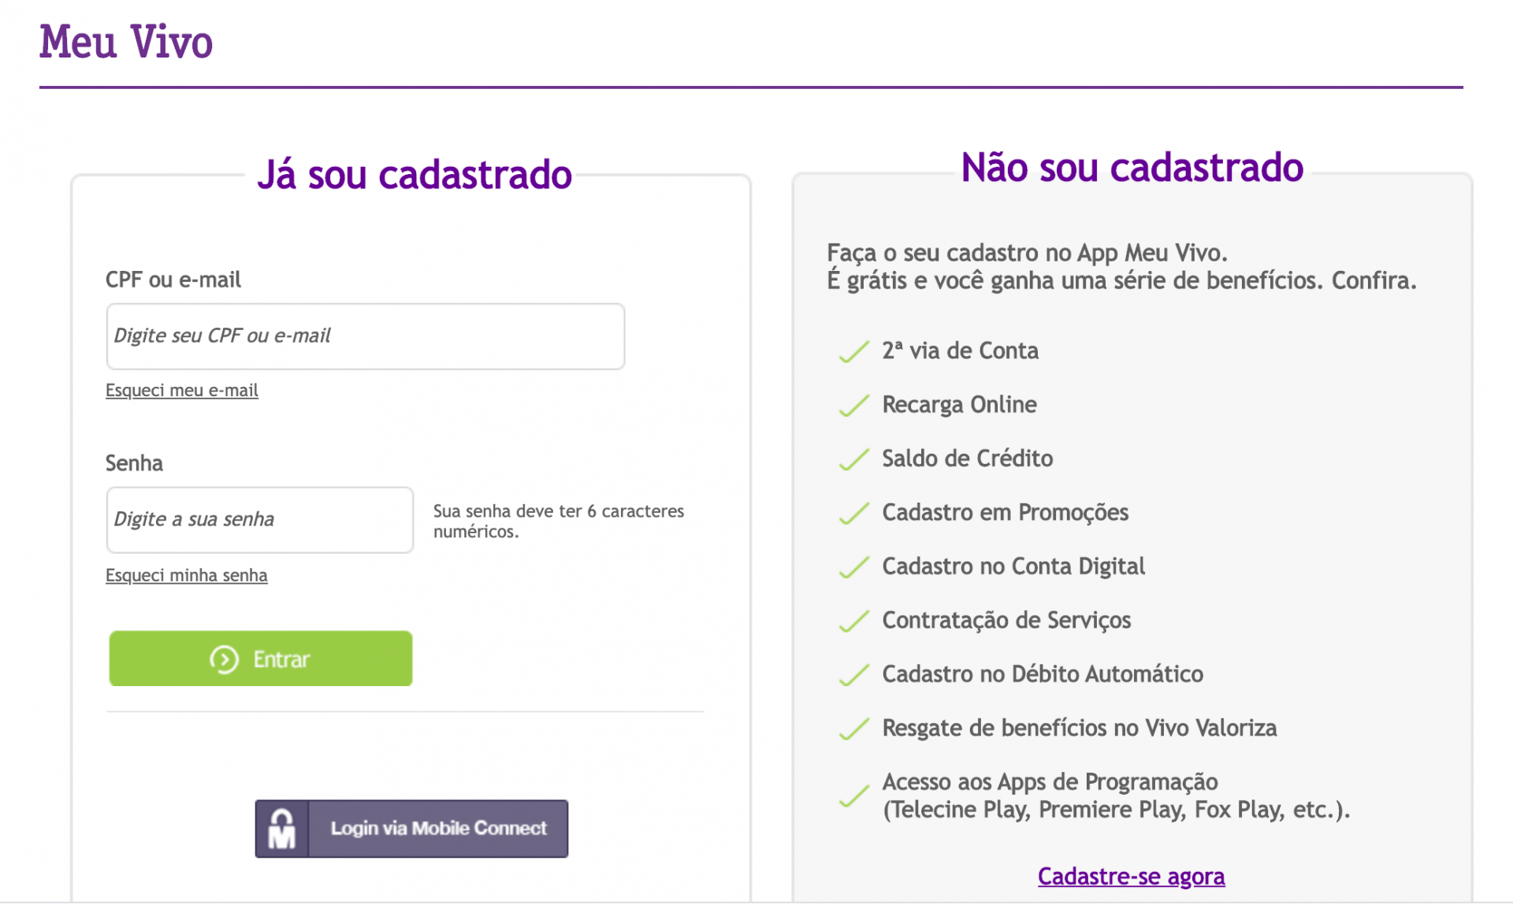Open the Esqueci meu e-mail link
The height and width of the screenshot is (909, 1513).
(182, 390)
